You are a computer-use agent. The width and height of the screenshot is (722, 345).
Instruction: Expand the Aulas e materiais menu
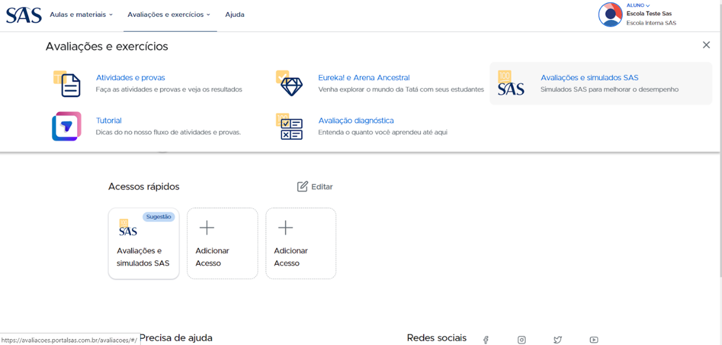pos(81,15)
